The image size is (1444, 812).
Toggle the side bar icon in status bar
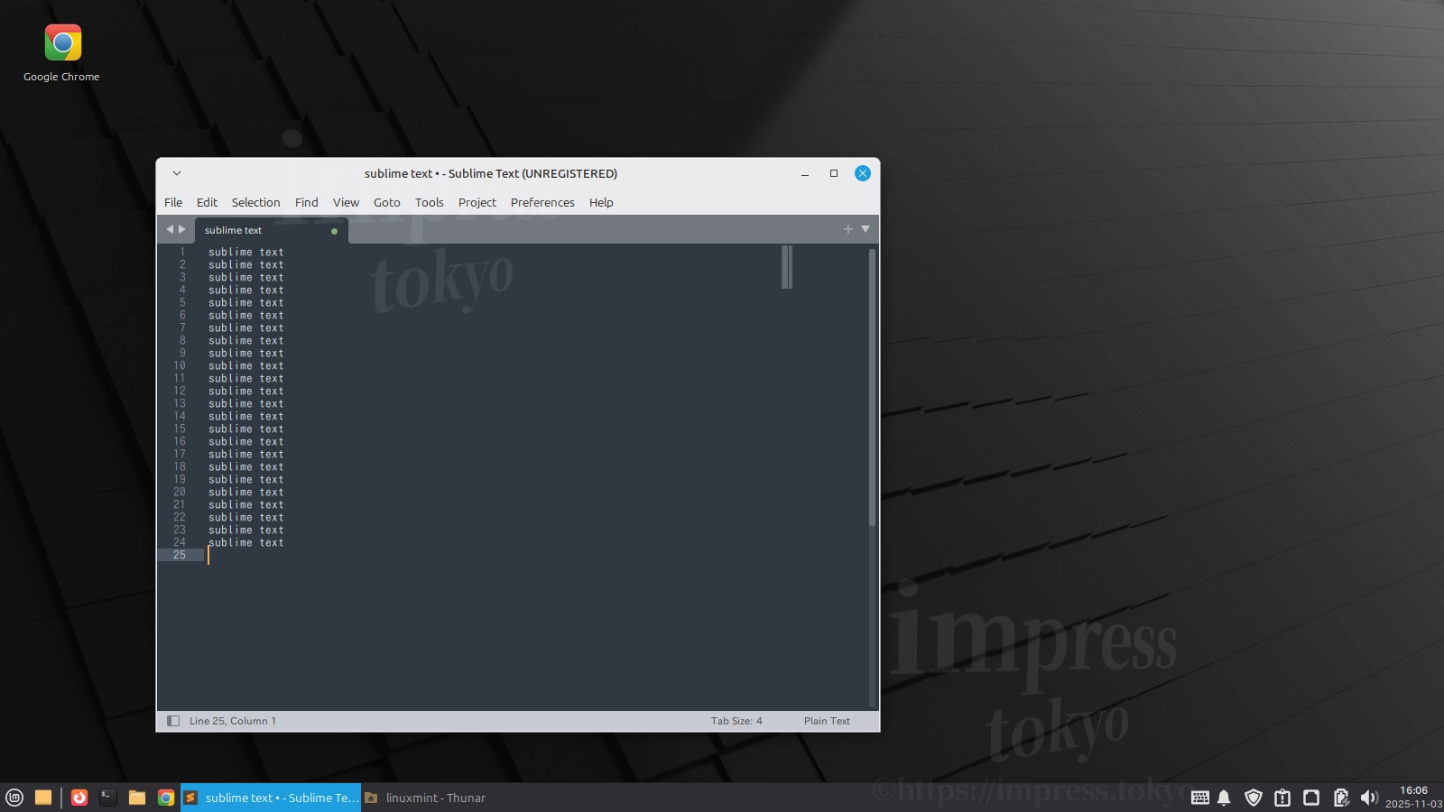tap(173, 721)
